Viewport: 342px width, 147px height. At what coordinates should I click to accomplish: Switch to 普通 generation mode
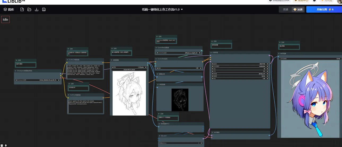(286, 10)
